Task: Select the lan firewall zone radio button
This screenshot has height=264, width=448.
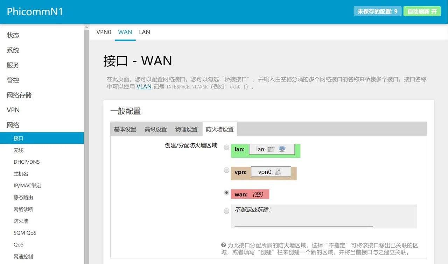Action: pyautogui.click(x=226, y=147)
